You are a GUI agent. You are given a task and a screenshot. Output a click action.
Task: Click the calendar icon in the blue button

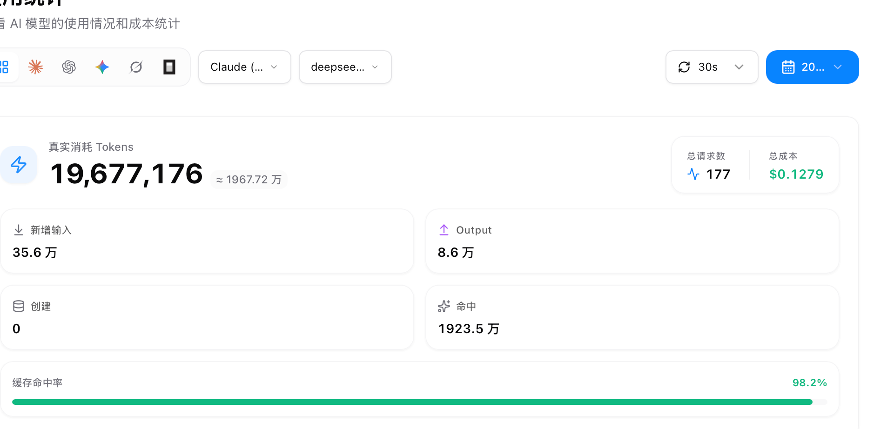click(x=788, y=67)
